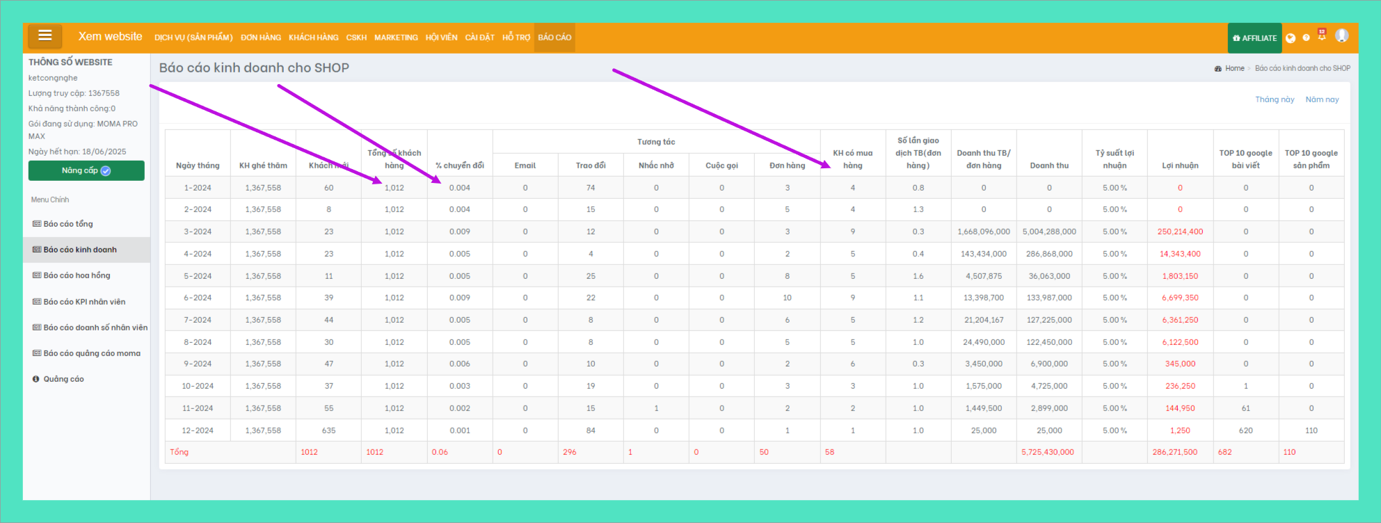
Task: Filter report by Tháng này
Action: pyautogui.click(x=1275, y=99)
